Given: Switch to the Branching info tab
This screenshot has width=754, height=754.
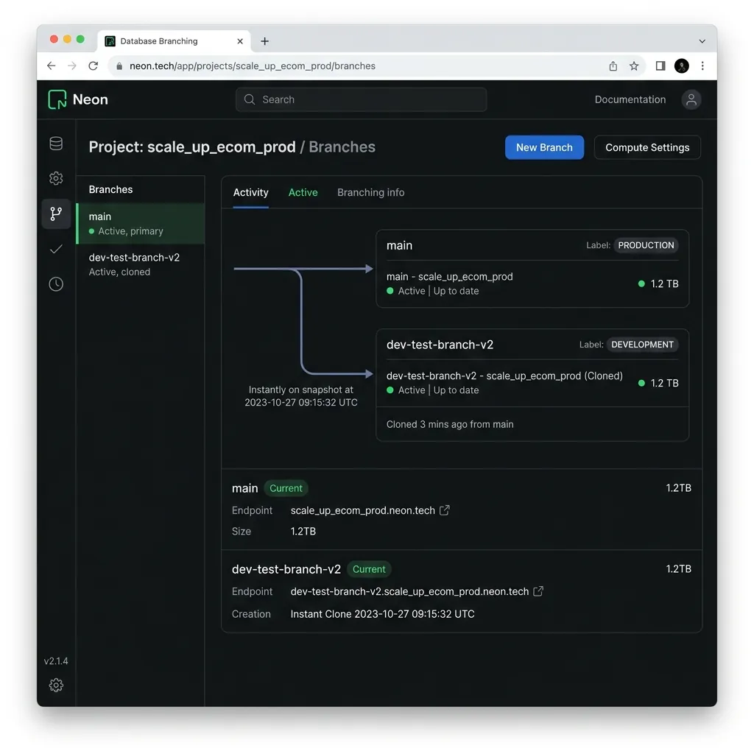Looking at the screenshot, I should coord(371,192).
